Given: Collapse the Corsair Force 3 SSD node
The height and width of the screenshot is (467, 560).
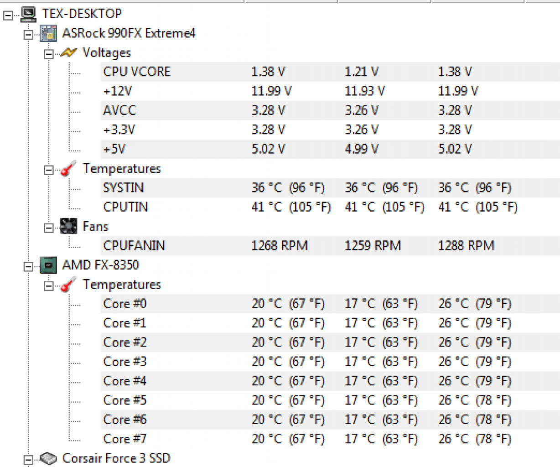Looking at the screenshot, I should point(28,460).
